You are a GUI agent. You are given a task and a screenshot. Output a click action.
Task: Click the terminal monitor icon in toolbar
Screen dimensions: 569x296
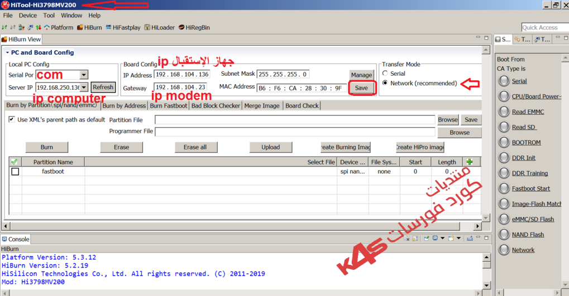pyautogui.click(x=30, y=27)
